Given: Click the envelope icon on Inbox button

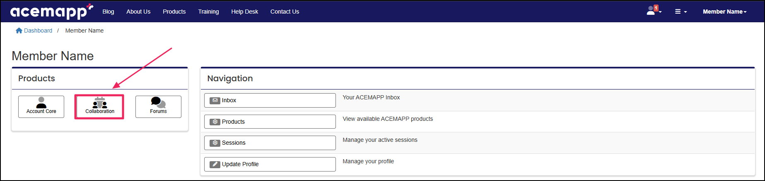Looking at the screenshot, I should (x=215, y=100).
